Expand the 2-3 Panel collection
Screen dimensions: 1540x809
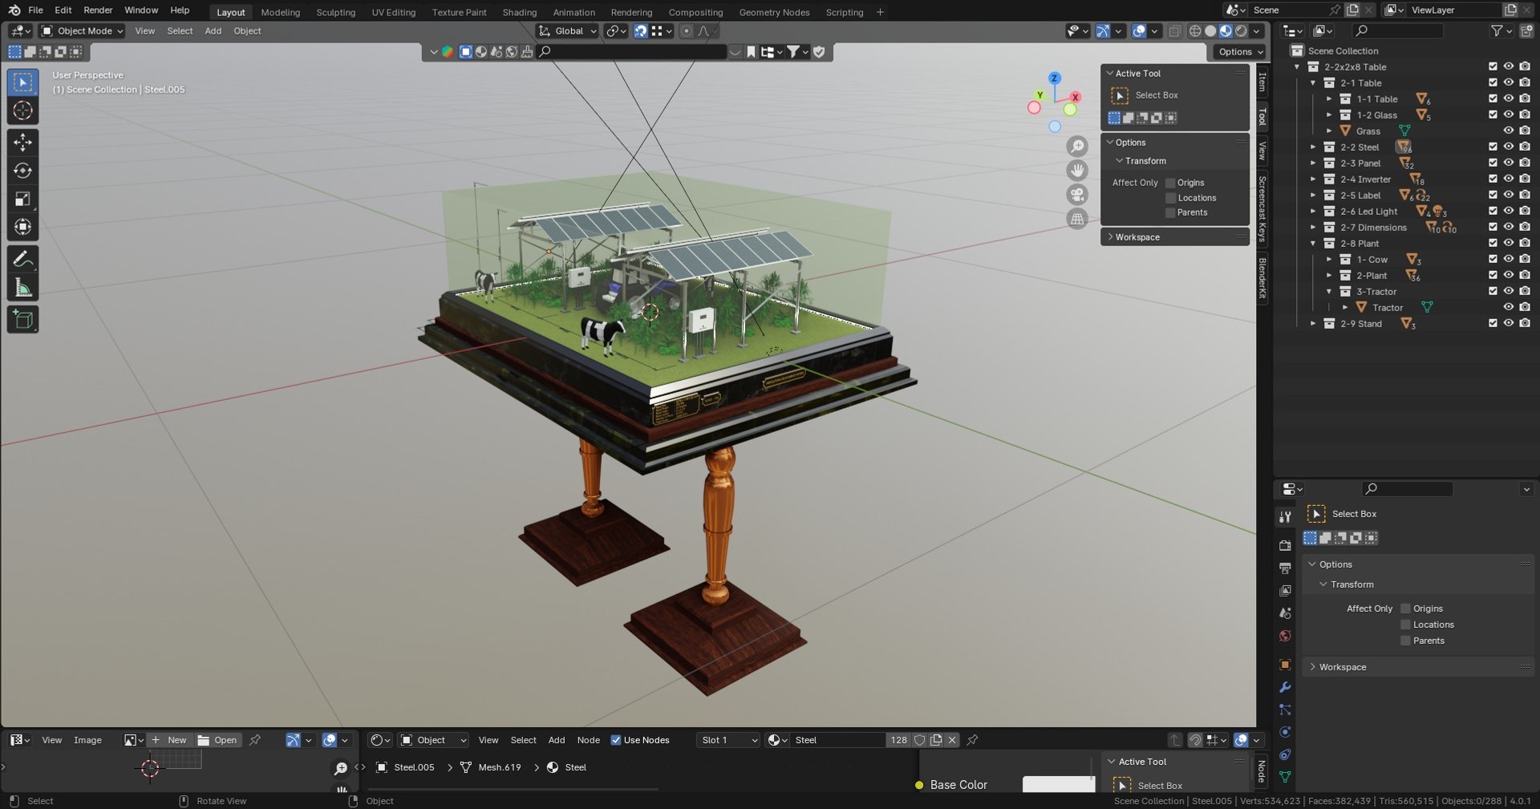(1313, 164)
